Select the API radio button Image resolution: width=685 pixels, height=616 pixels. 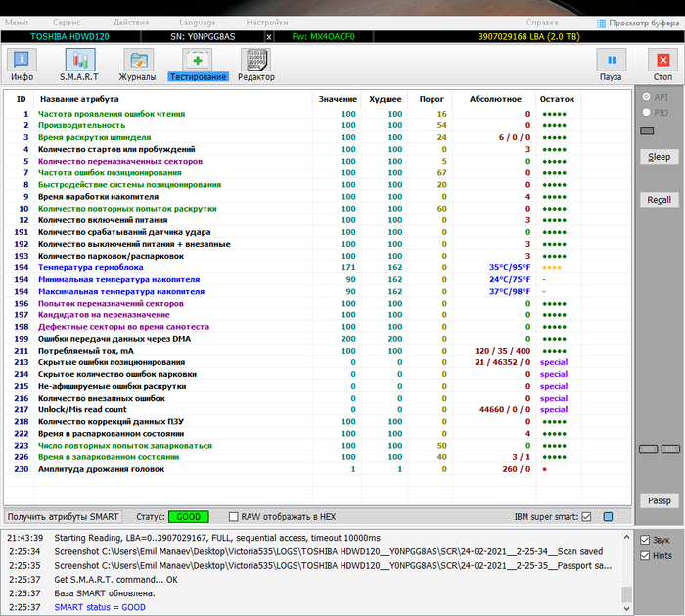click(x=644, y=97)
